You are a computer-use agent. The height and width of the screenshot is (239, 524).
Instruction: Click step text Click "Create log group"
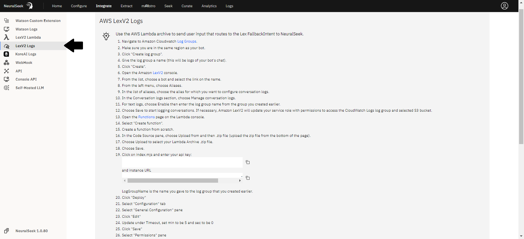[x=142, y=54]
